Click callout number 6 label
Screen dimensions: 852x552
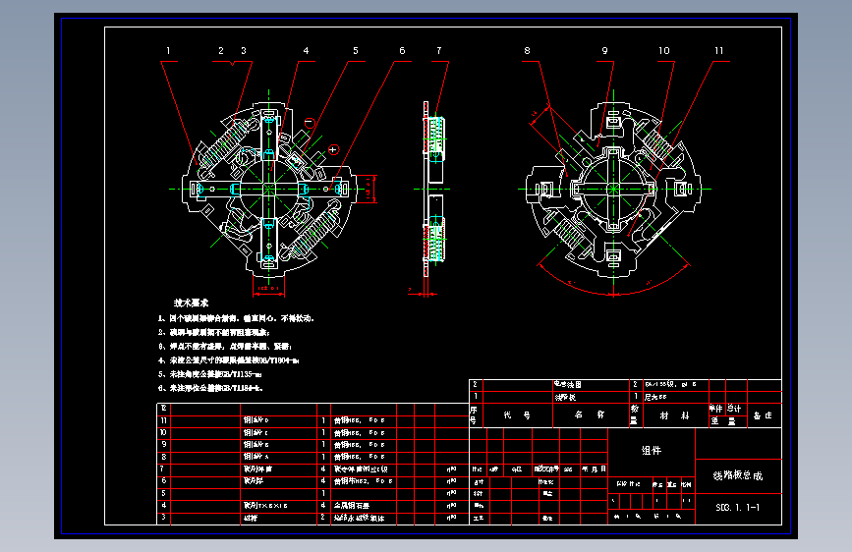[x=402, y=50]
